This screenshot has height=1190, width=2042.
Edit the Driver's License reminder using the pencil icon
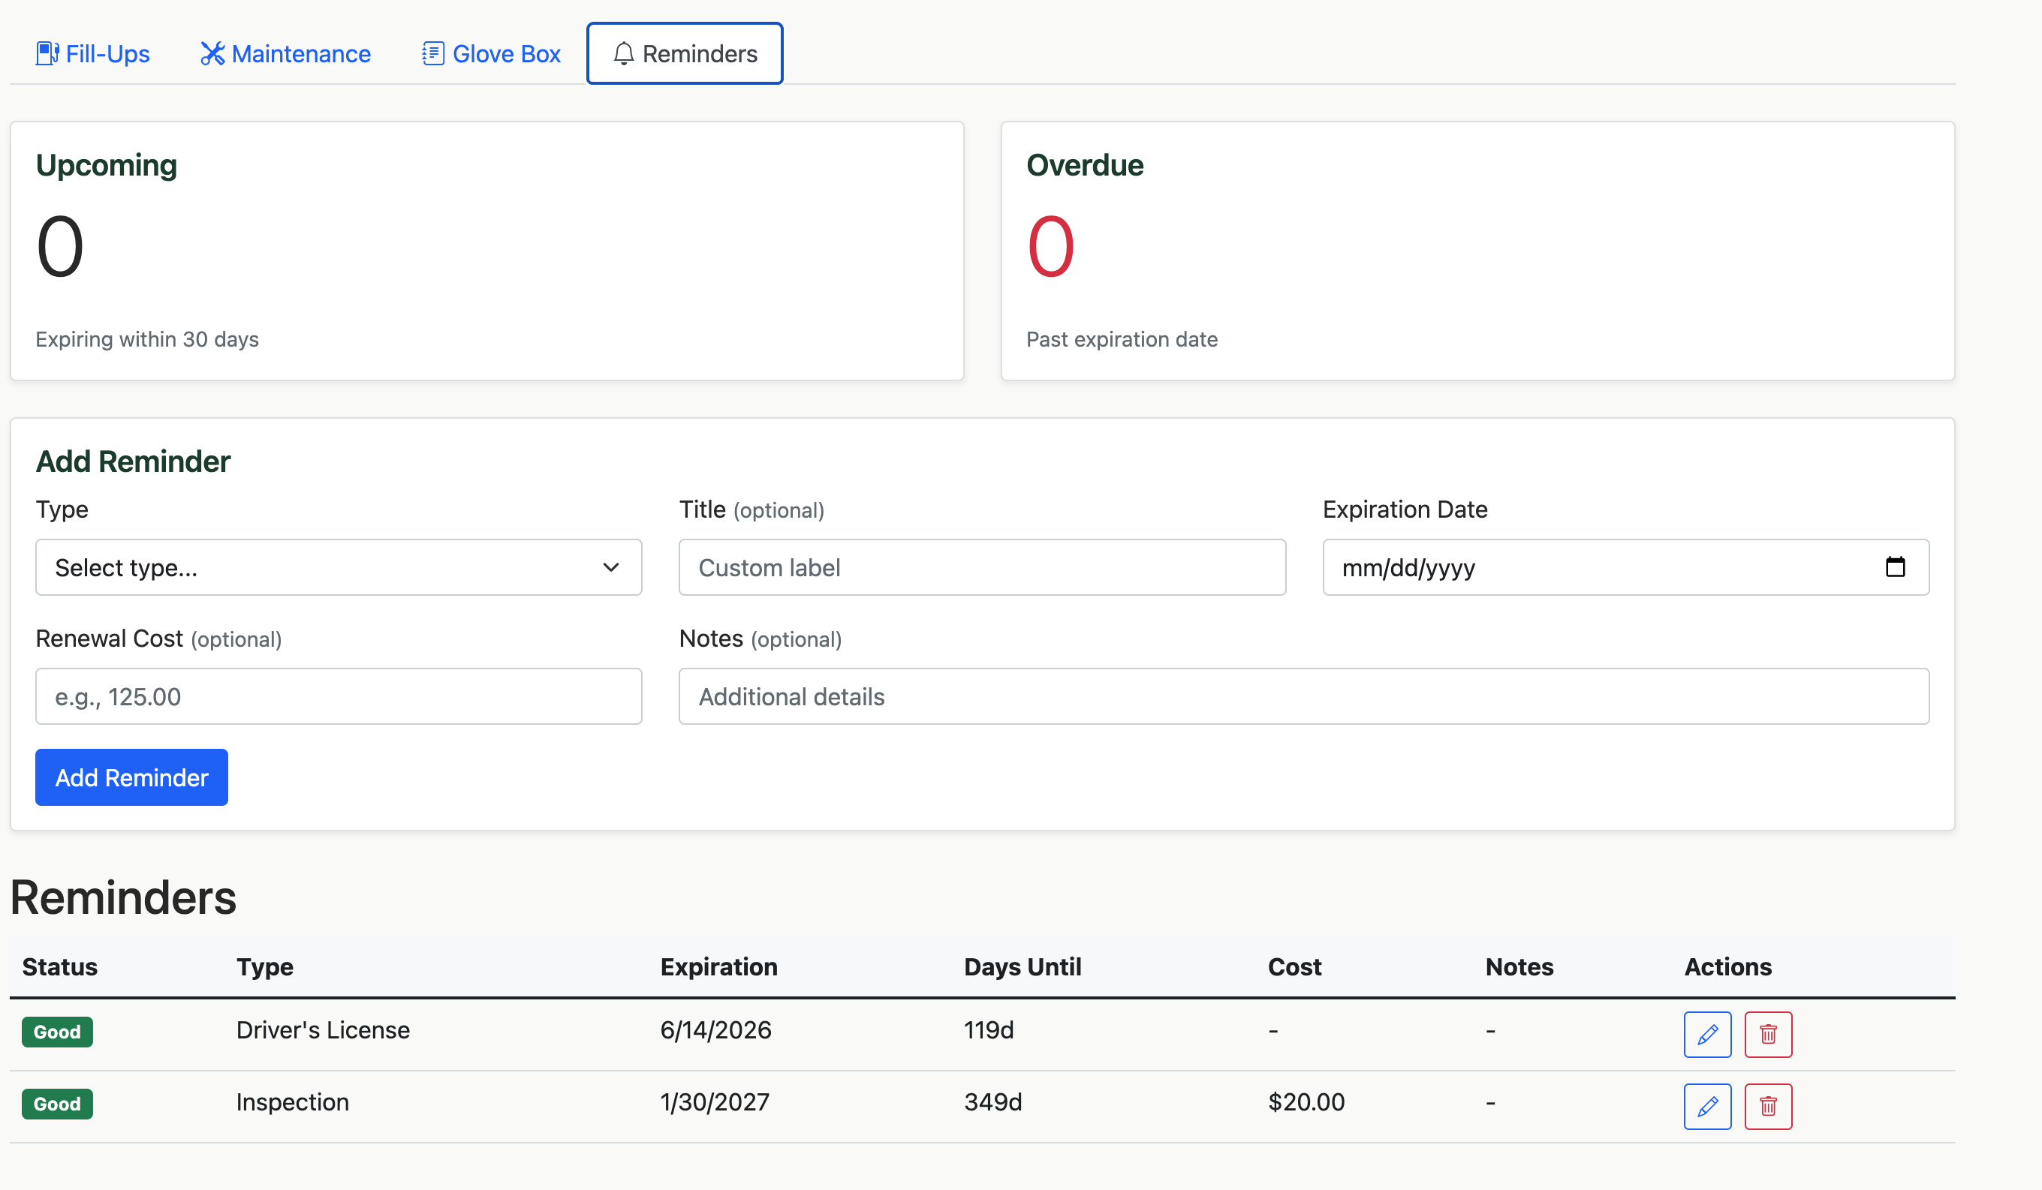[1707, 1035]
